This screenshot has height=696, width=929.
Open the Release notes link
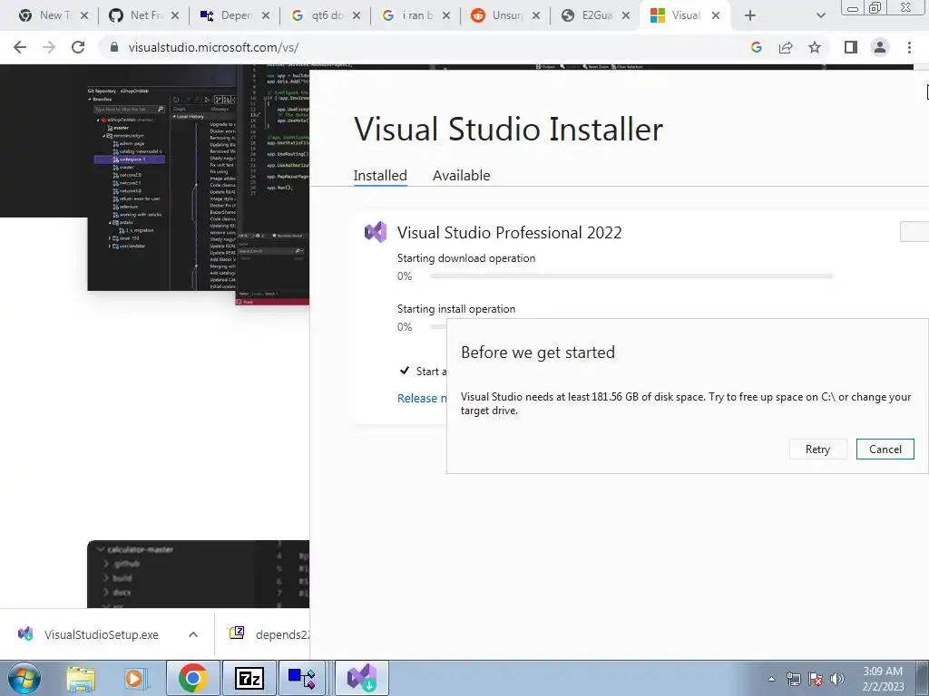422,399
